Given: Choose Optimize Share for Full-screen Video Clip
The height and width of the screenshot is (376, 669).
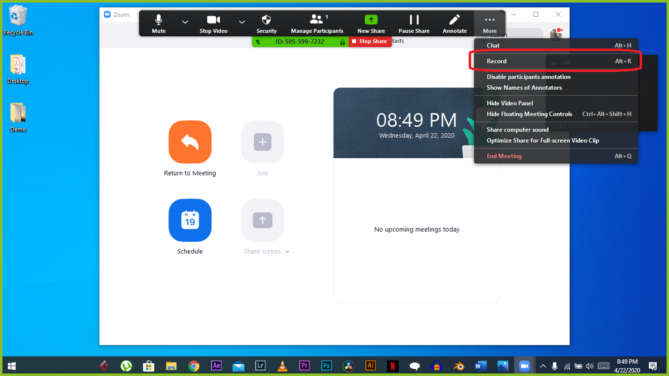Looking at the screenshot, I should pos(556,140).
